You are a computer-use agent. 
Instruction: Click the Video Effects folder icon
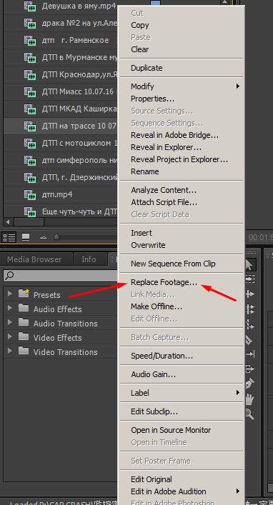[24, 336]
